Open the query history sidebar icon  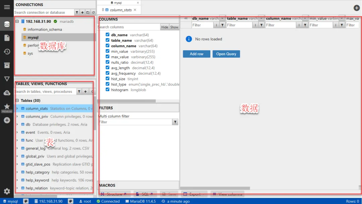[7, 52]
